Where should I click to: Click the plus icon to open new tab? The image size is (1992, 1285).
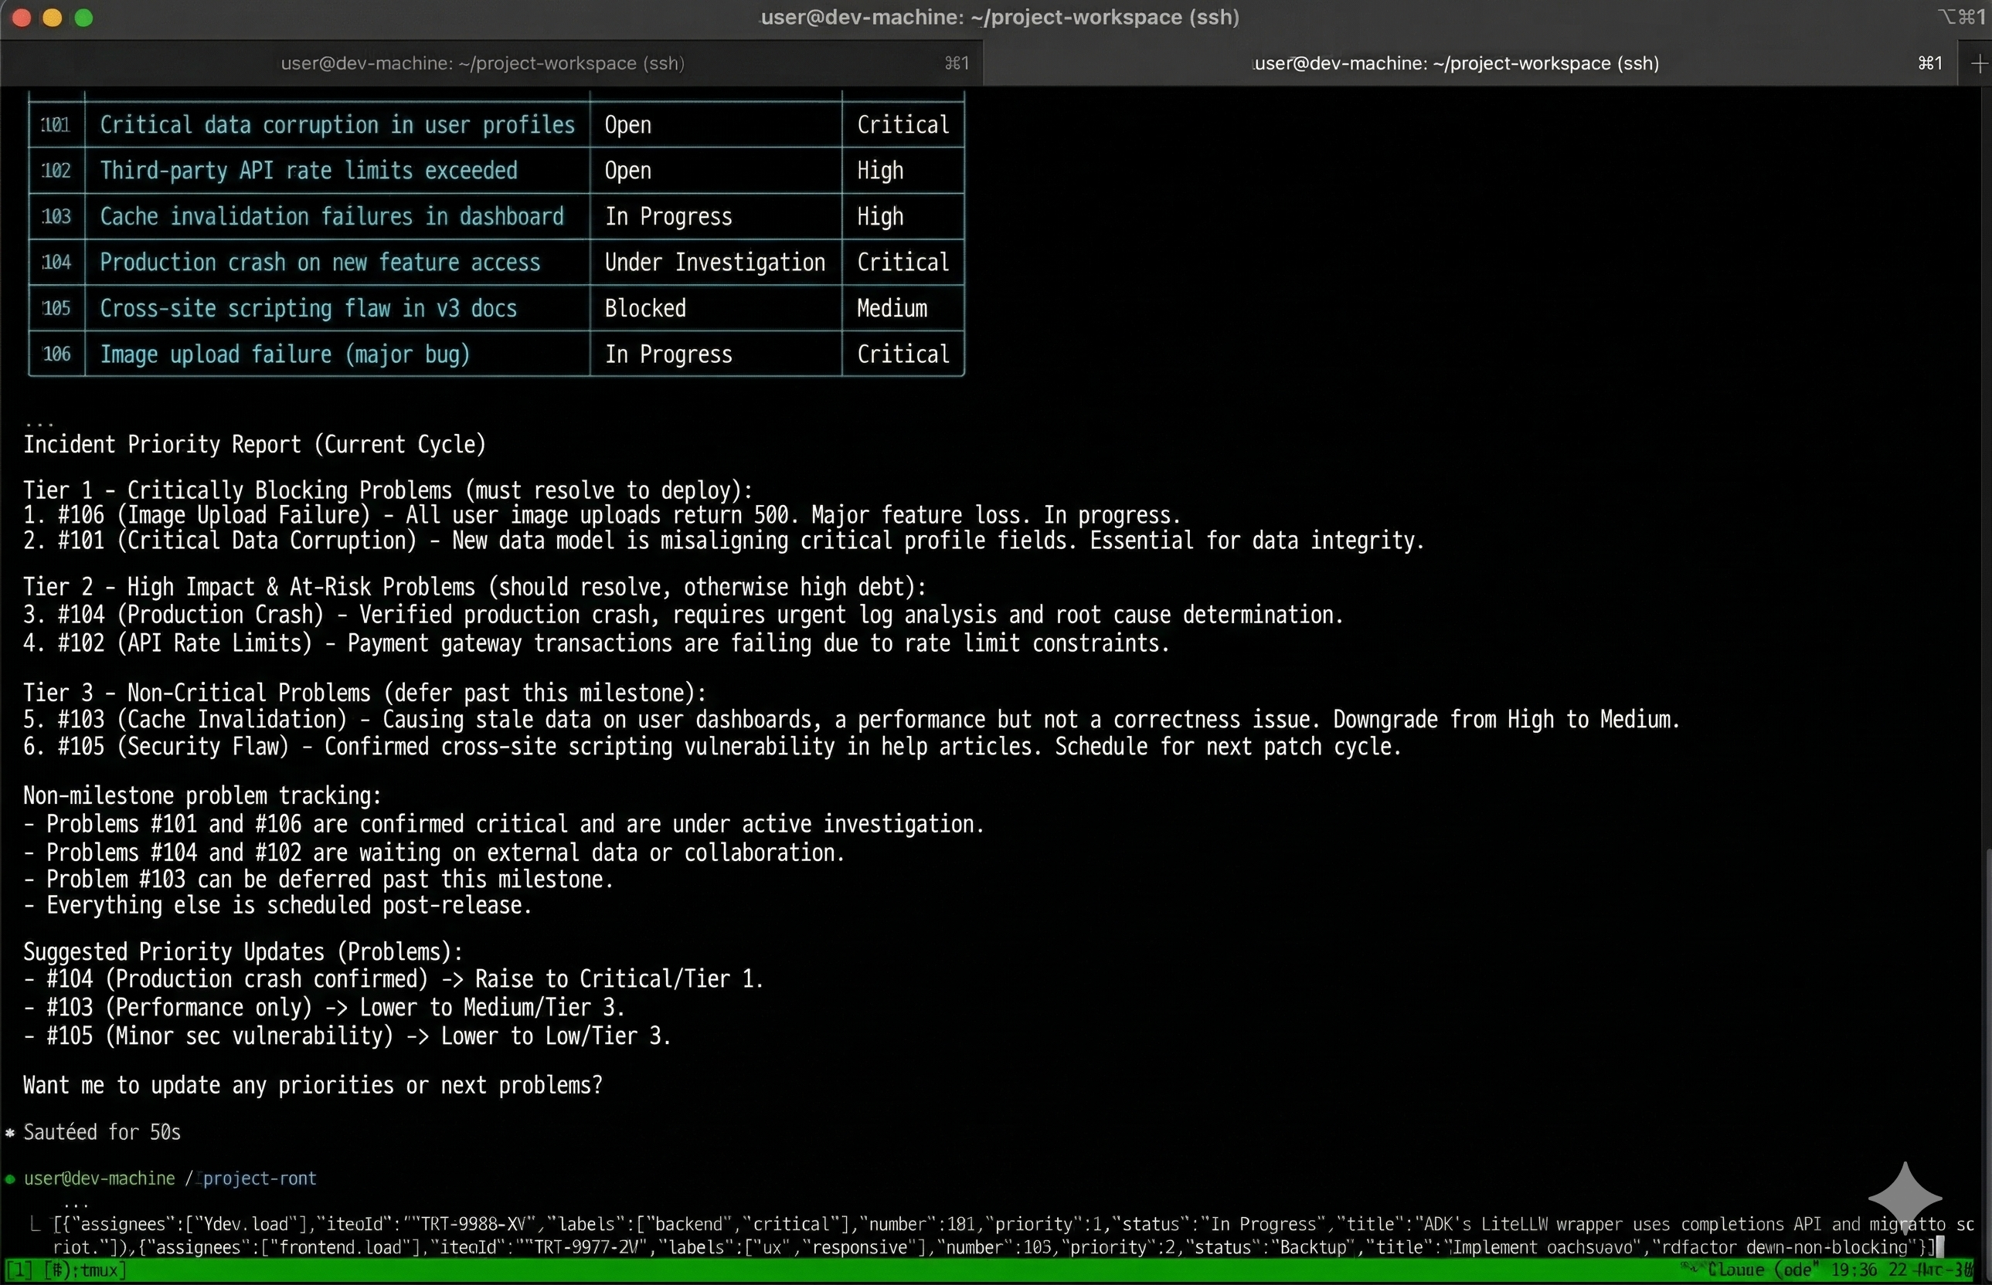[x=1978, y=63]
